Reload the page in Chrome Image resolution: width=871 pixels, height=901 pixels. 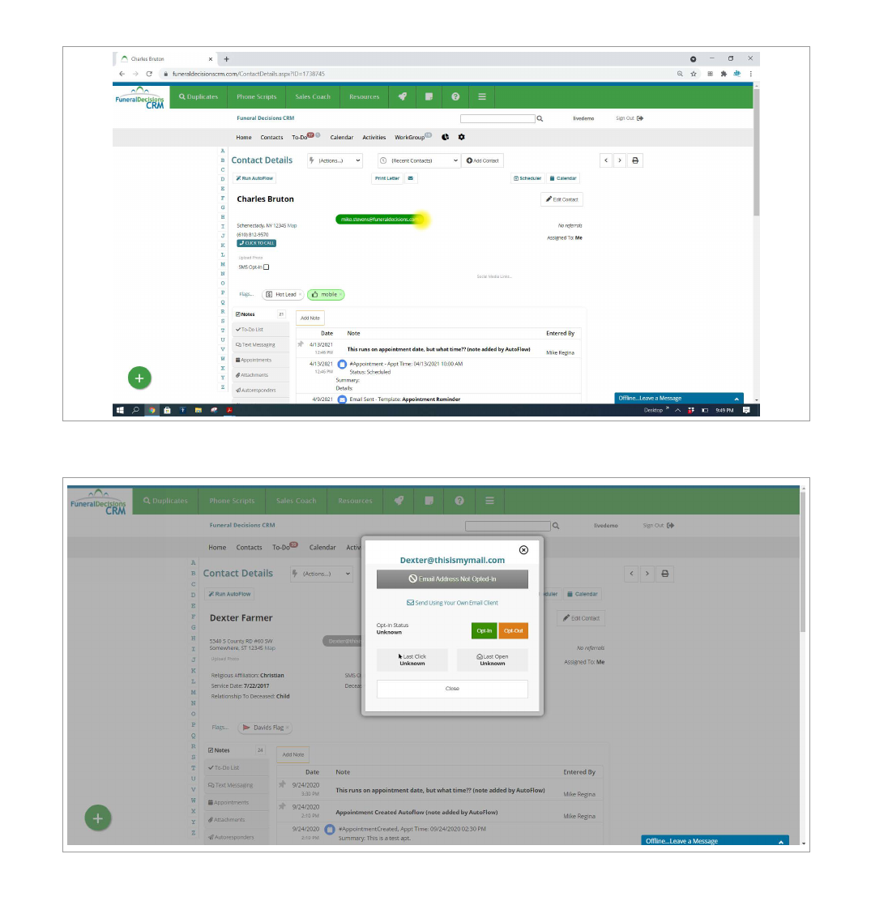point(149,74)
